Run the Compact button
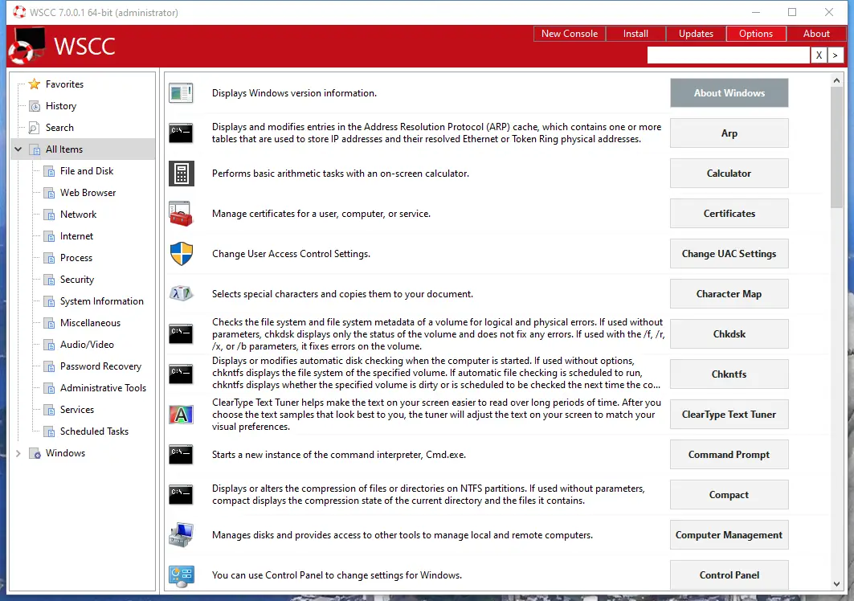 click(729, 495)
